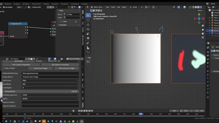Toggle auto-keying record button in timeline
Viewport: 219px width, 123px height.
pos(73,111)
